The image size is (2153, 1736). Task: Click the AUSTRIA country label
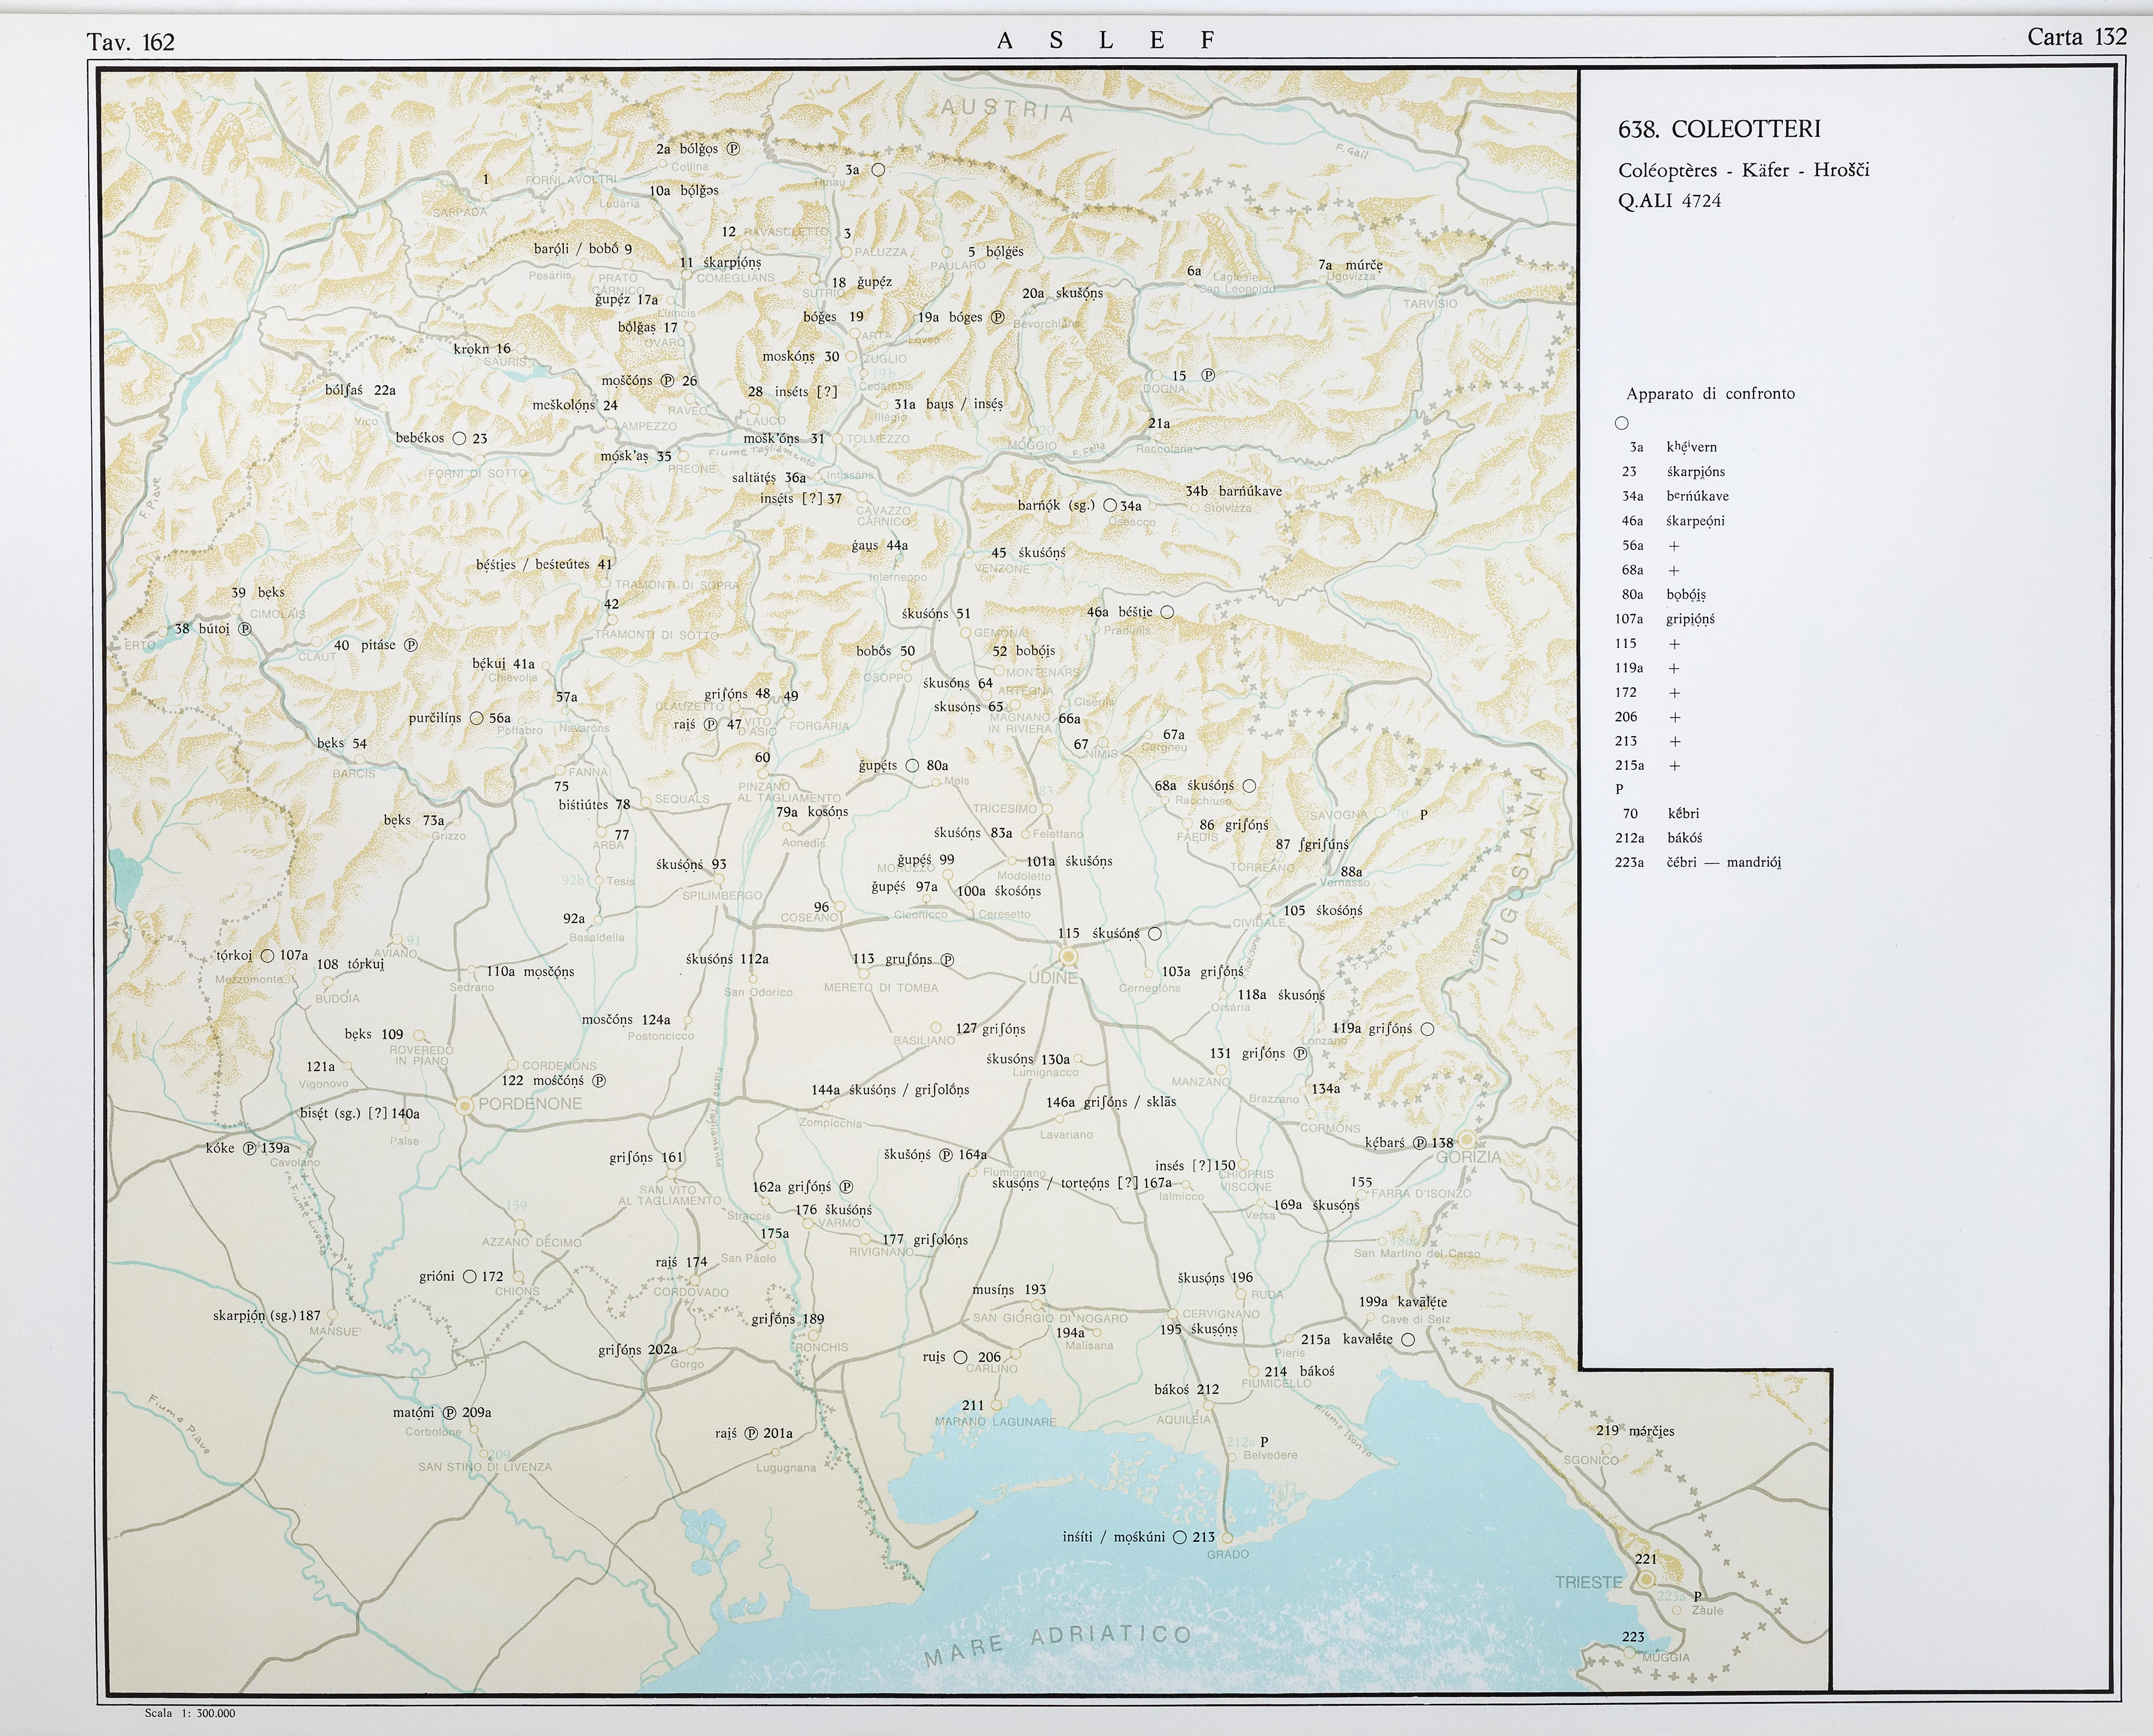[1007, 110]
